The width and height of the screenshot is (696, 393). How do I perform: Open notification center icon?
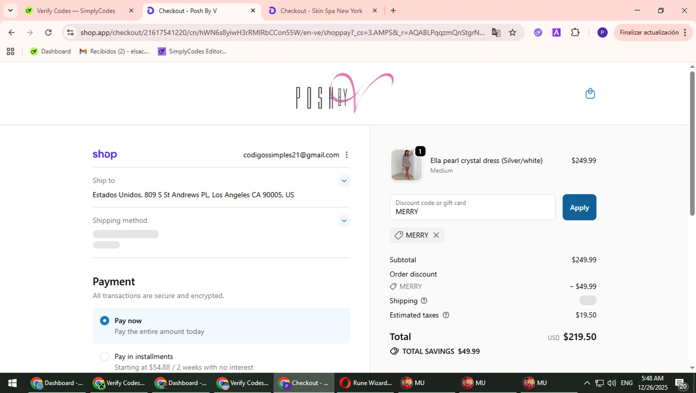pyautogui.click(x=681, y=384)
